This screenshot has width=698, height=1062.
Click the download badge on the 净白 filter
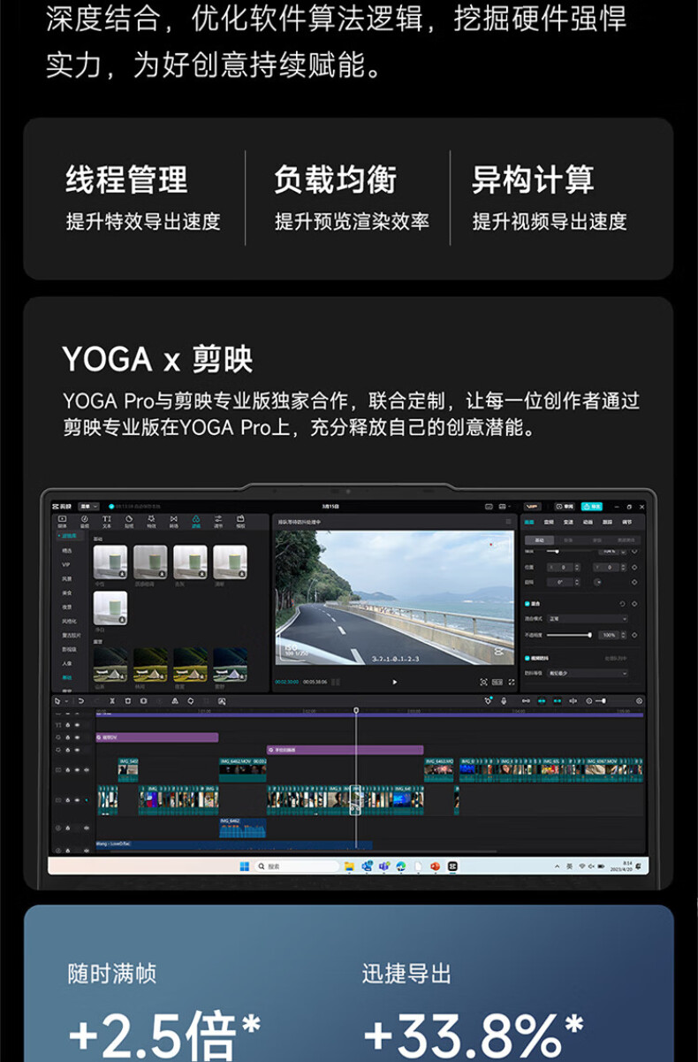pyautogui.click(x=122, y=620)
